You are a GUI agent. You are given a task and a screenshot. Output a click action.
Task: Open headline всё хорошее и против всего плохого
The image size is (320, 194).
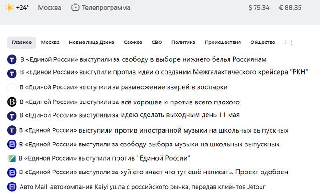pos(129,102)
